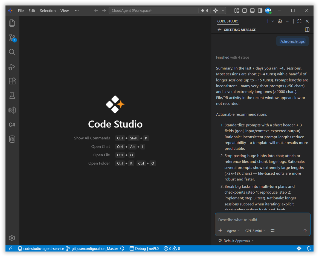Open the Search view in the activity bar
The width and height of the screenshot is (319, 257).
pos(12,52)
